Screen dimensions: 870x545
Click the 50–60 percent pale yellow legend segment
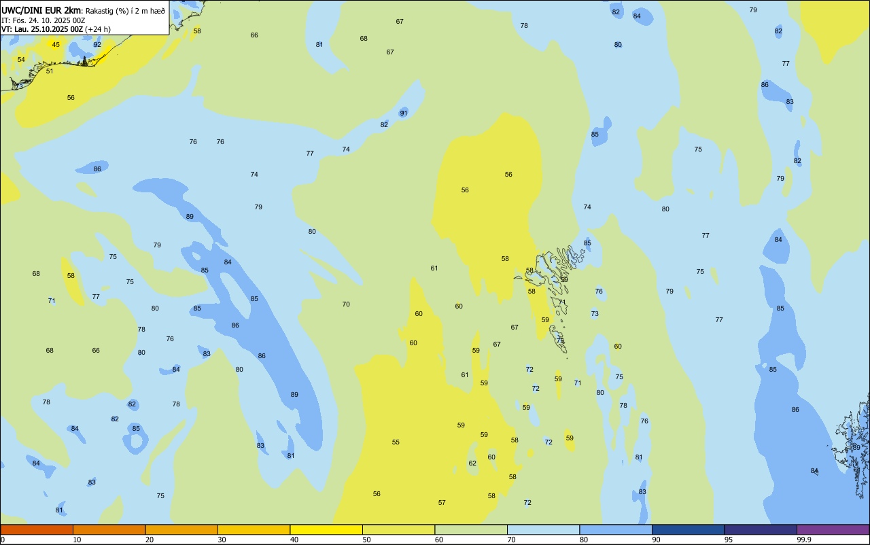click(x=399, y=529)
